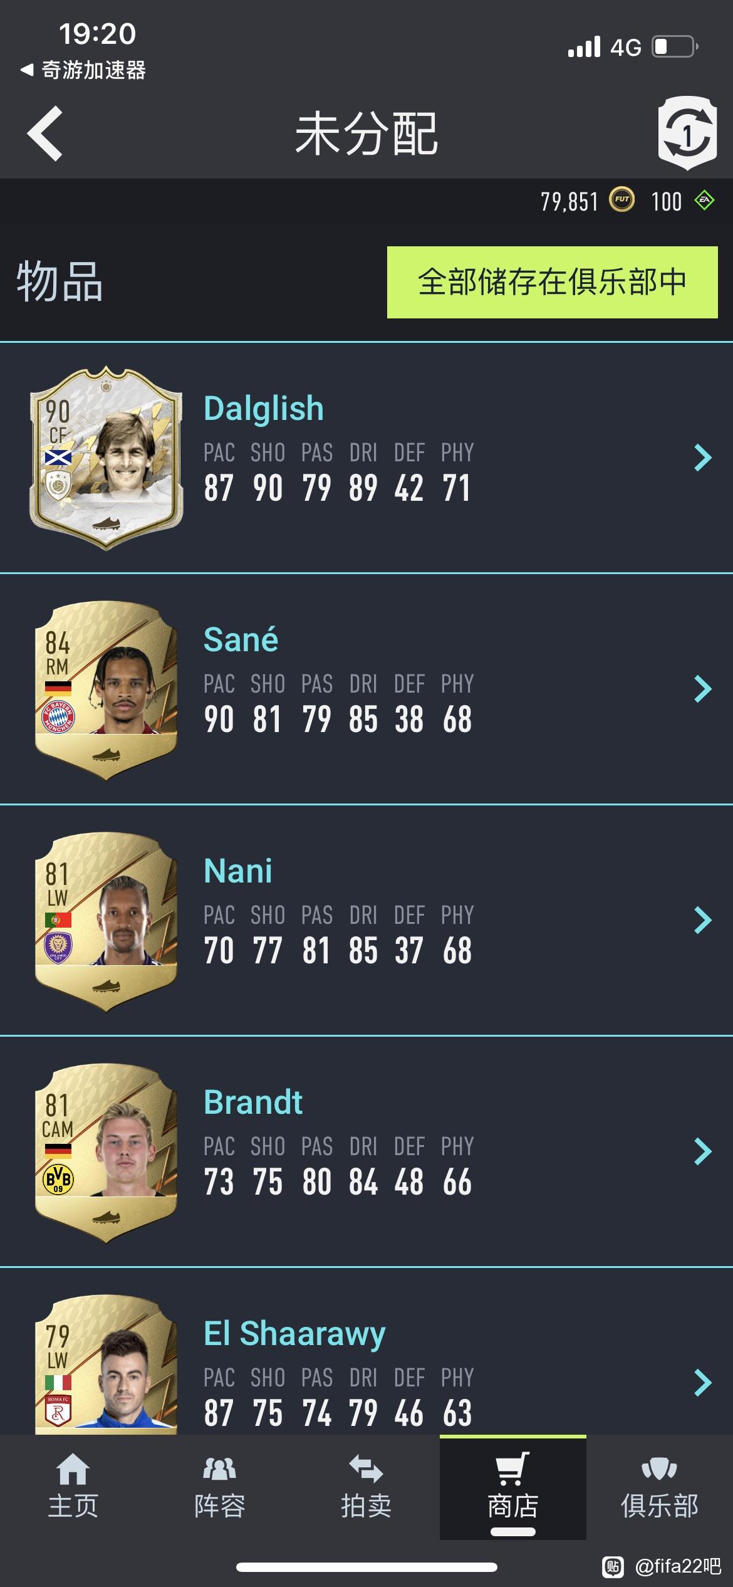Image resolution: width=733 pixels, height=1587 pixels.
Task: Open the shield counter icon showing 1
Action: coord(687,134)
